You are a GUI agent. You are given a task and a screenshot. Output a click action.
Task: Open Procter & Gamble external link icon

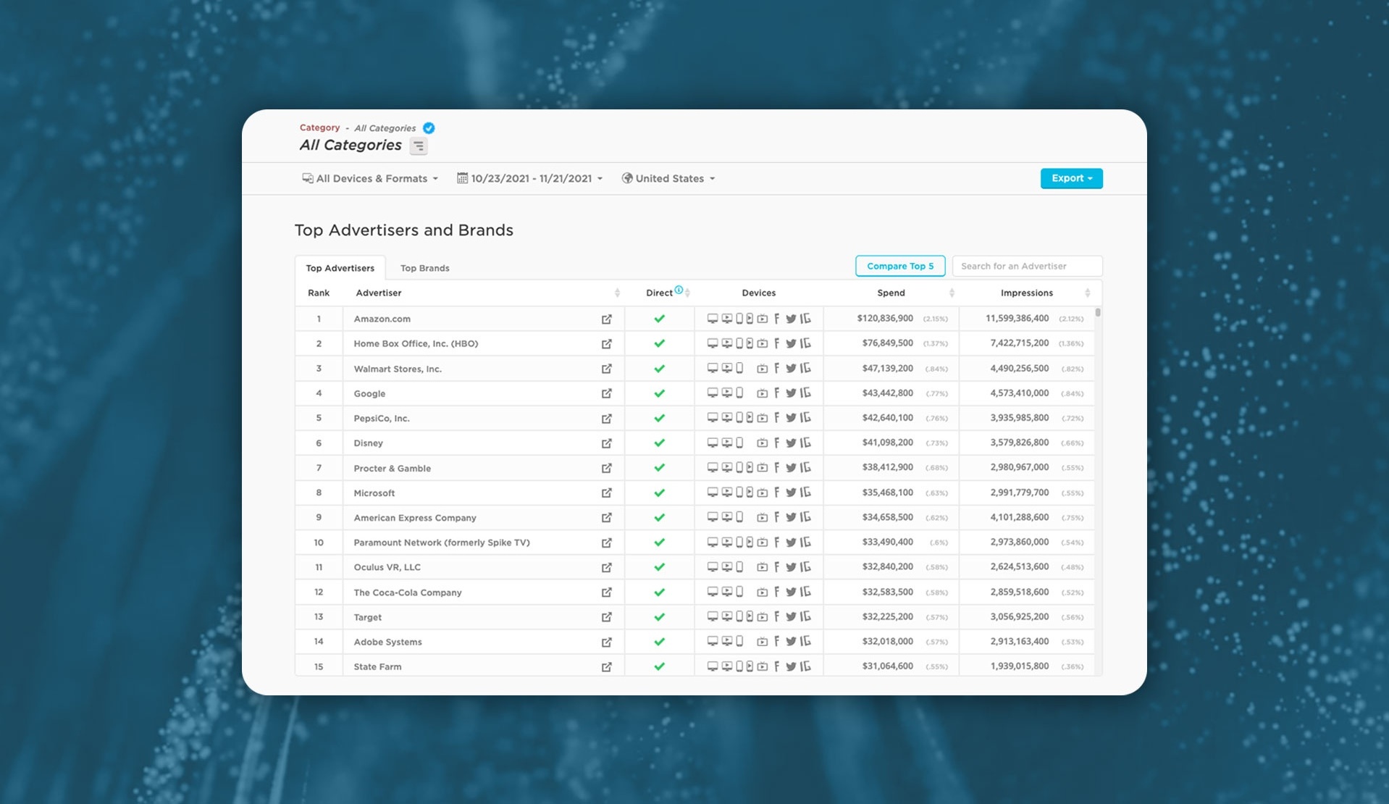click(x=606, y=468)
